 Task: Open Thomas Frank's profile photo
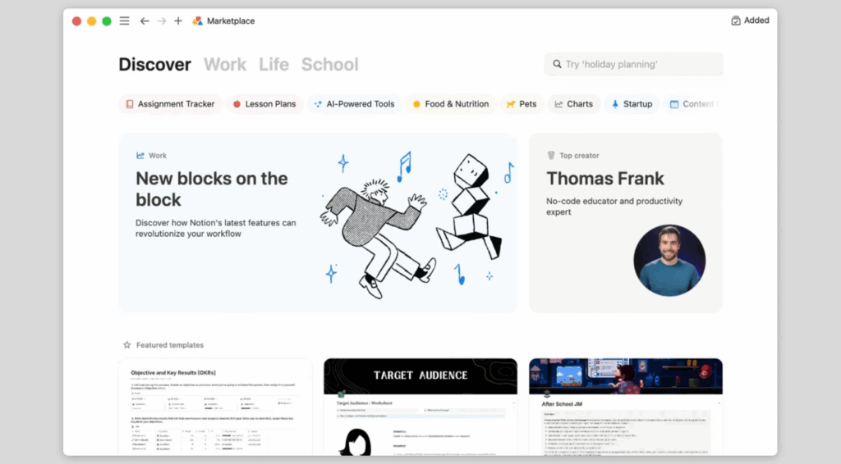(669, 261)
